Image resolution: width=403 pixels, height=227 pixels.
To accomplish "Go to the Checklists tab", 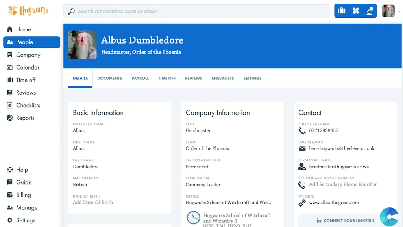I will (222, 78).
